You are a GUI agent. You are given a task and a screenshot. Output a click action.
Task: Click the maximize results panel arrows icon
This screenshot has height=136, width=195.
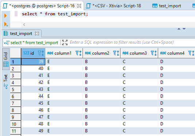(65, 43)
